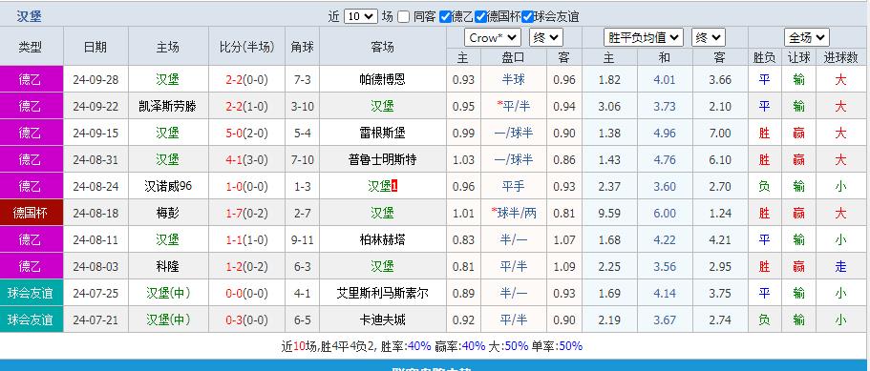
Task: Click the 4-1(3-0) score against 普鲁士明斯特
Action: click(x=246, y=159)
